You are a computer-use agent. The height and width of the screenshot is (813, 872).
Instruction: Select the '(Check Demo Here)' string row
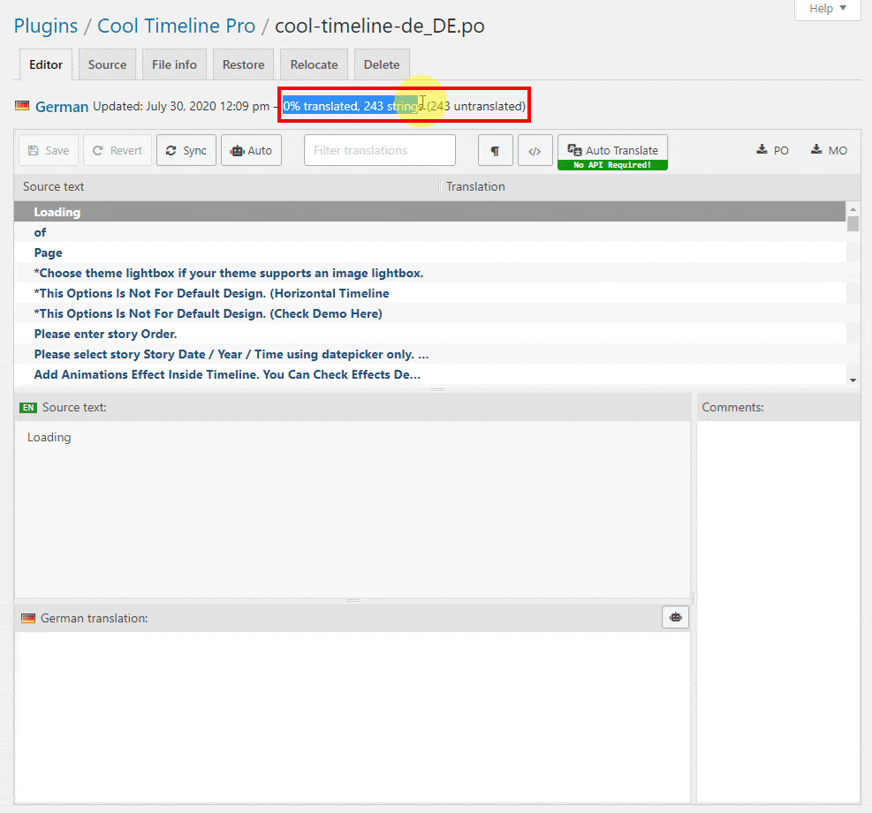point(429,313)
